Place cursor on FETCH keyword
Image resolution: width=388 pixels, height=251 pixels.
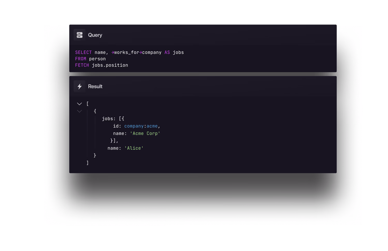pyautogui.click(x=82, y=65)
